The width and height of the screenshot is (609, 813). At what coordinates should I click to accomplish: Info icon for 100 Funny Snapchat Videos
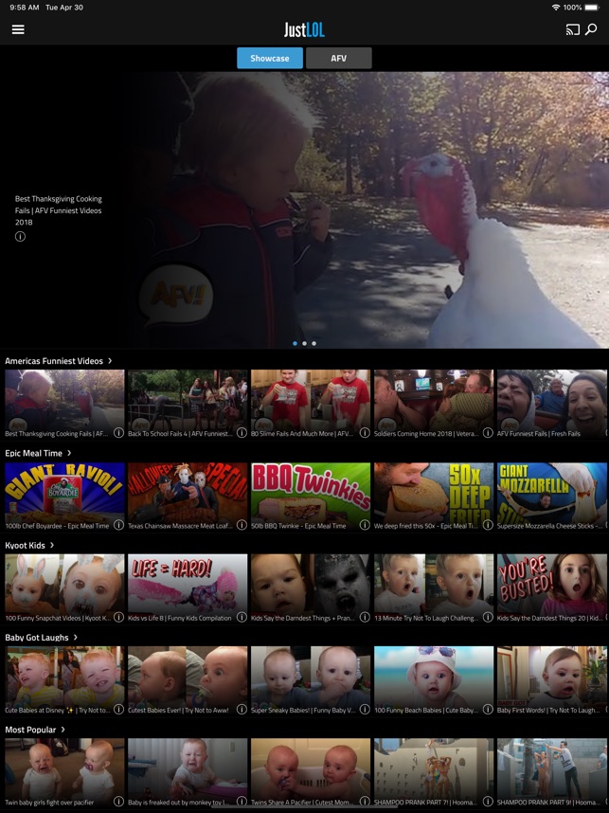(x=118, y=617)
